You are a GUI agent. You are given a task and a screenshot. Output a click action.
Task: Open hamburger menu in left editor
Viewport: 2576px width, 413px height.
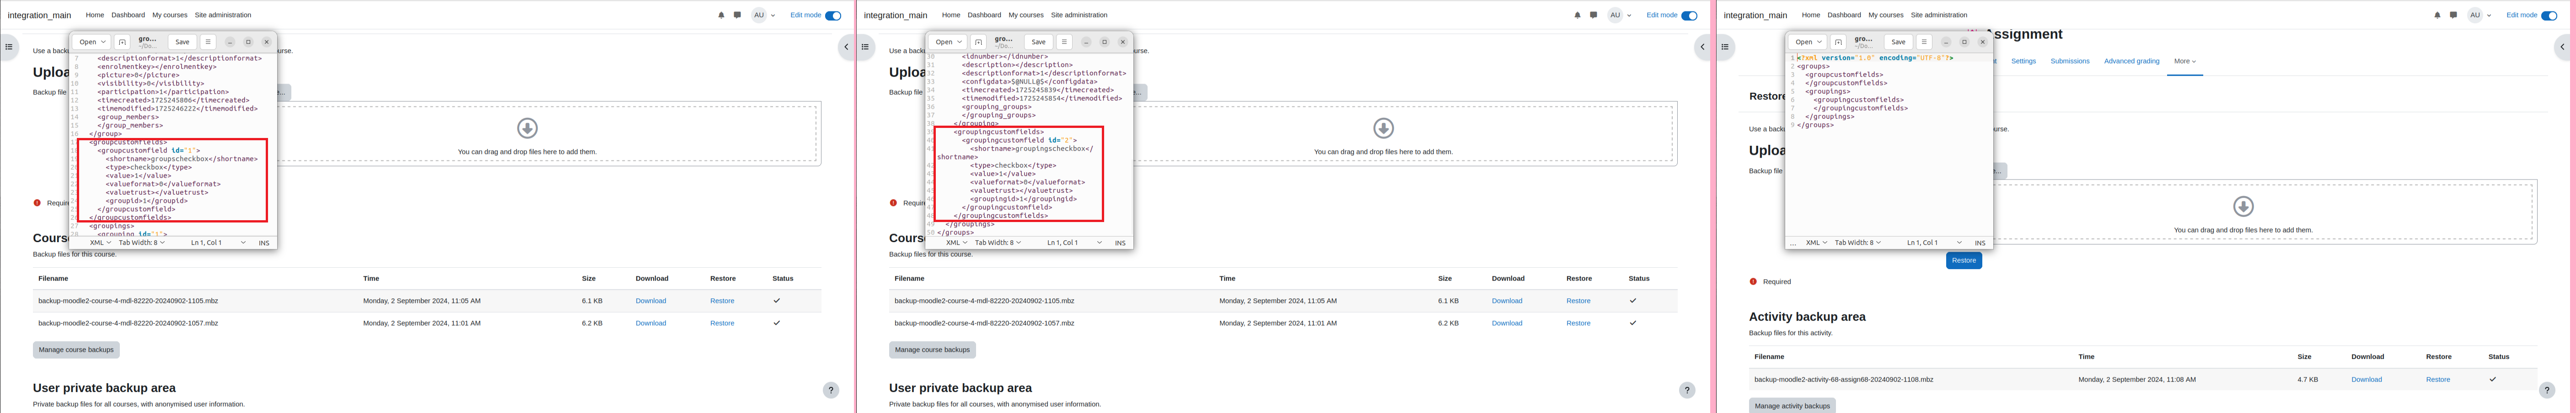(208, 42)
